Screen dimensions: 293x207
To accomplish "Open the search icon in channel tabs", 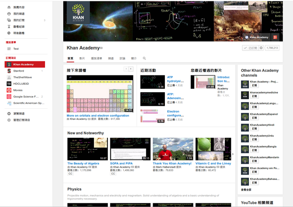I will [x=144, y=59].
